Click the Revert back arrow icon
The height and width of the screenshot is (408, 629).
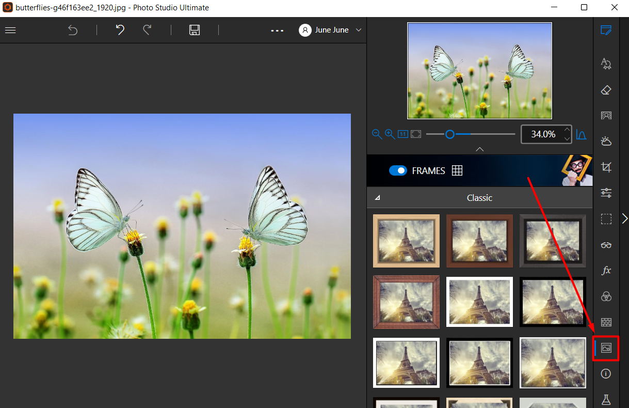coord(73,30)
